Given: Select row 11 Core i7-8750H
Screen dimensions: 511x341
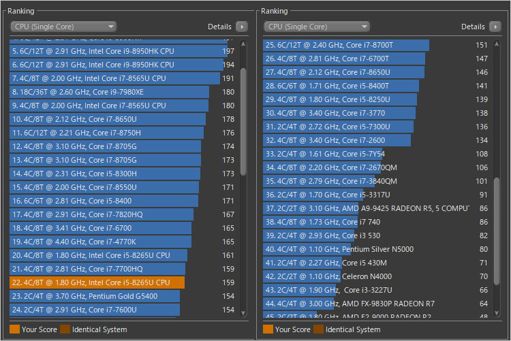Looking at the screenshot, I should tap(122, 133).
